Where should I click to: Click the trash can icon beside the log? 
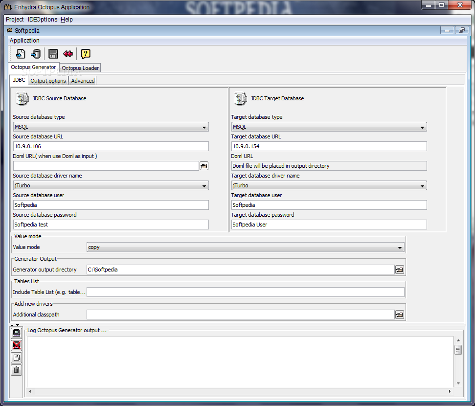tap(16, 370)
